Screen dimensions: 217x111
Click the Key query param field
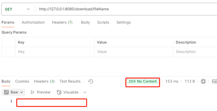click(55, 52)
